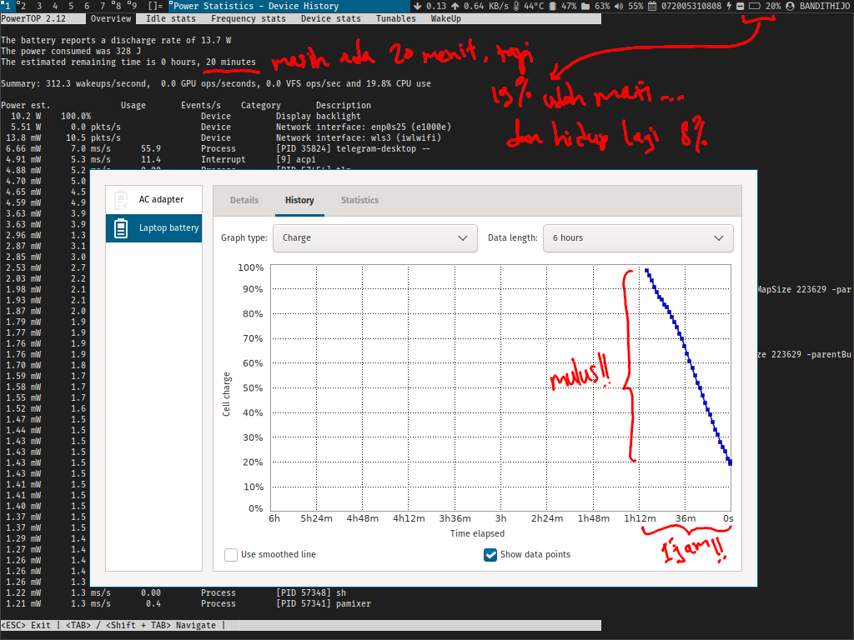Go to PowerTOP Idle stats tab
This screenshot has width=854, height=640.
[x=170, y=18]
